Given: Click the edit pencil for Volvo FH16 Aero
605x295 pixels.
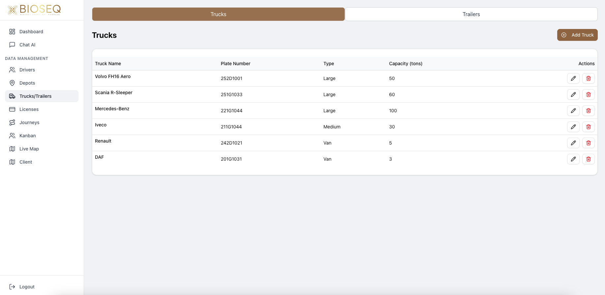Looking at the screenshot, I should point(573,78).
